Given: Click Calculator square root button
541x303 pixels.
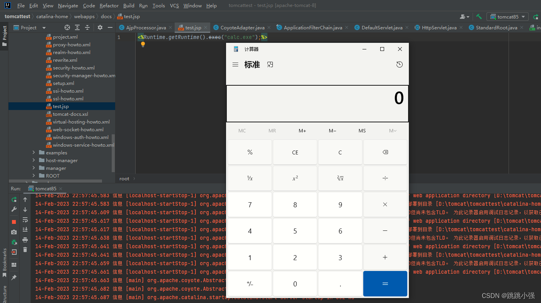Looking at the screenshot, I should tap(340, 178).
